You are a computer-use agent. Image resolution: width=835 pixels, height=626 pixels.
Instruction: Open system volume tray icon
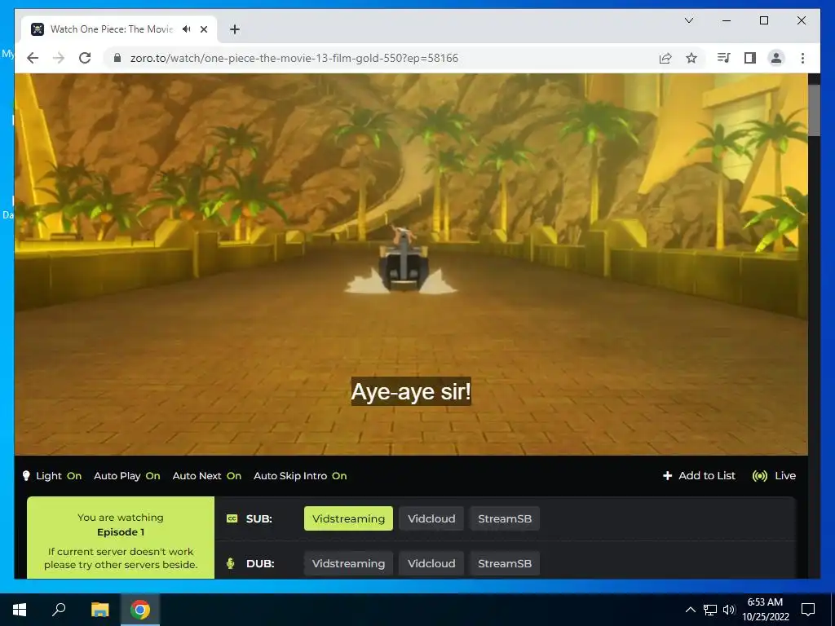click(729, 610)
